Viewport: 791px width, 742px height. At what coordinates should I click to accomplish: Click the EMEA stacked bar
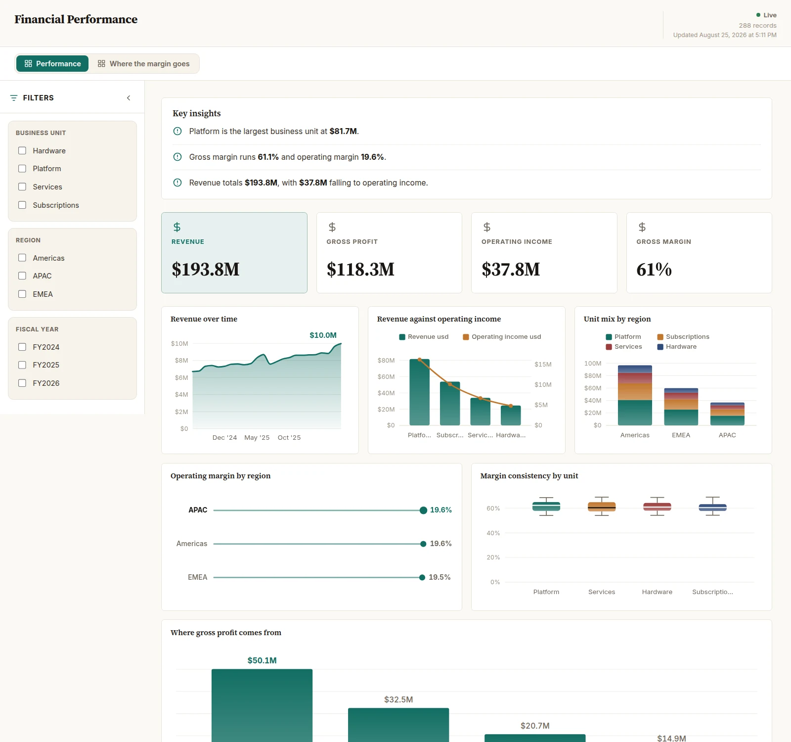pyautogui.click(x=681, y=407)
